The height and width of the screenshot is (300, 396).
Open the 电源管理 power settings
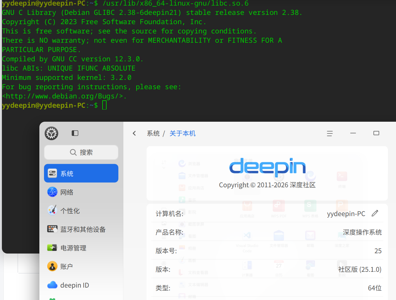[81, 248]
